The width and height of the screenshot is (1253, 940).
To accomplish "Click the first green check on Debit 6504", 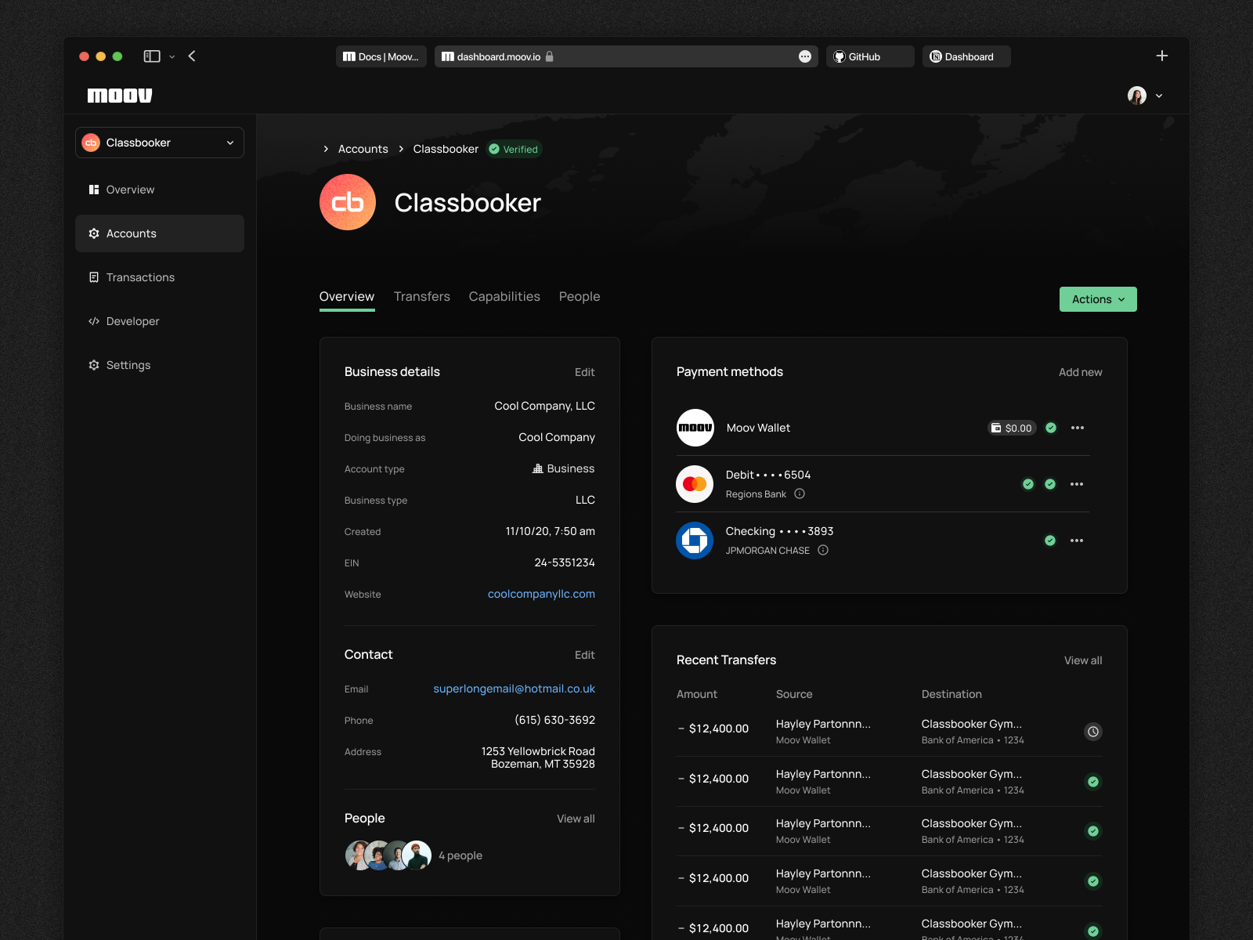I will tap(1028, 484).
